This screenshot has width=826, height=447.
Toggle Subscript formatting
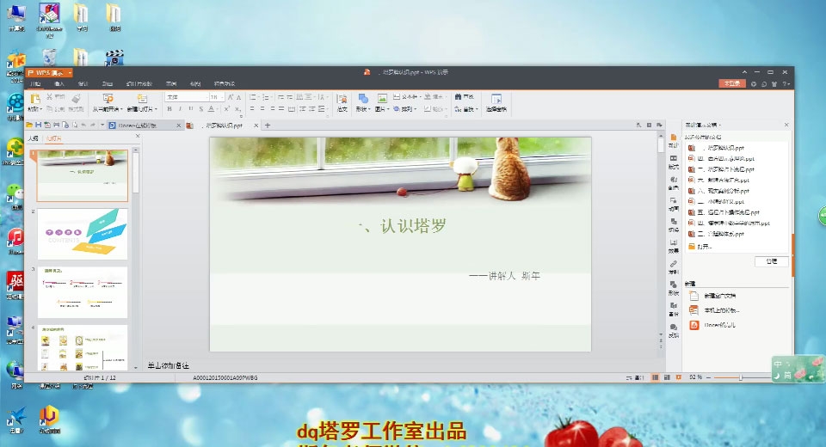coord(237,109)
